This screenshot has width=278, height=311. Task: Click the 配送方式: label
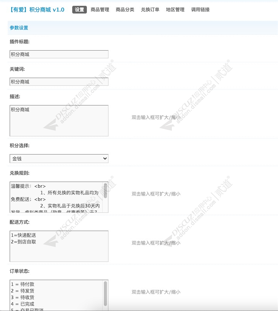(x=19, y=222)
